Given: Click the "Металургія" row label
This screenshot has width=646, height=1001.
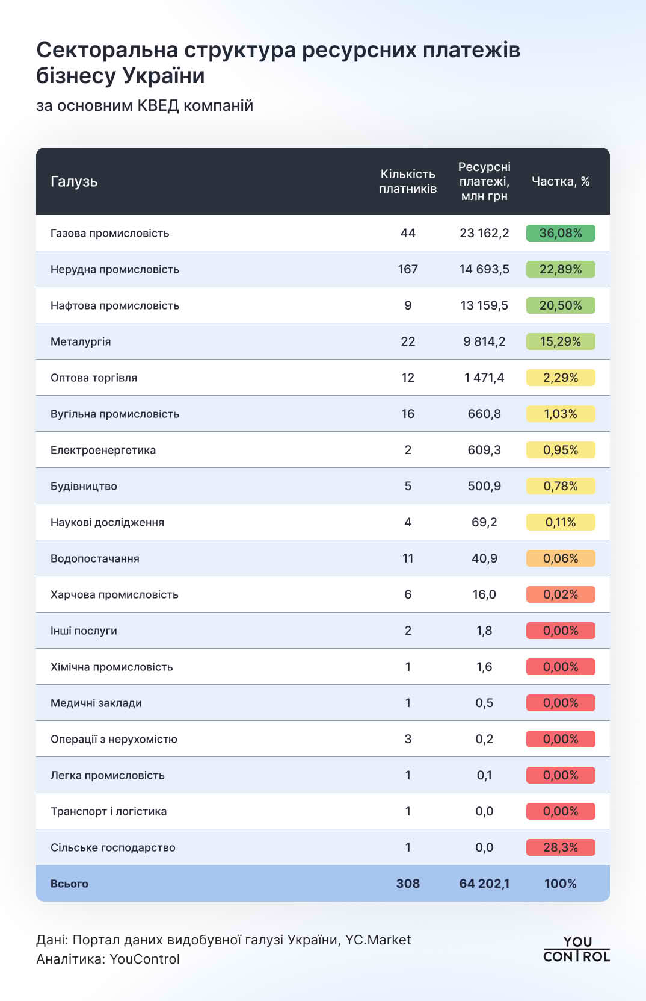Looking at the screenshot, I should [81, 341].
